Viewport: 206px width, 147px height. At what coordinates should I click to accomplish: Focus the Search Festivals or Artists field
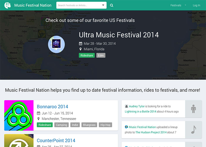81,5
